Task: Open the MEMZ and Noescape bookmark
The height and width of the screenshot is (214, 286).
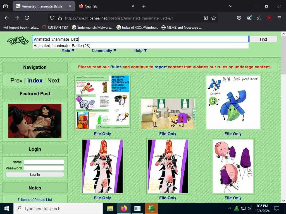Action: pyautogui.click(x=182, y=28)
